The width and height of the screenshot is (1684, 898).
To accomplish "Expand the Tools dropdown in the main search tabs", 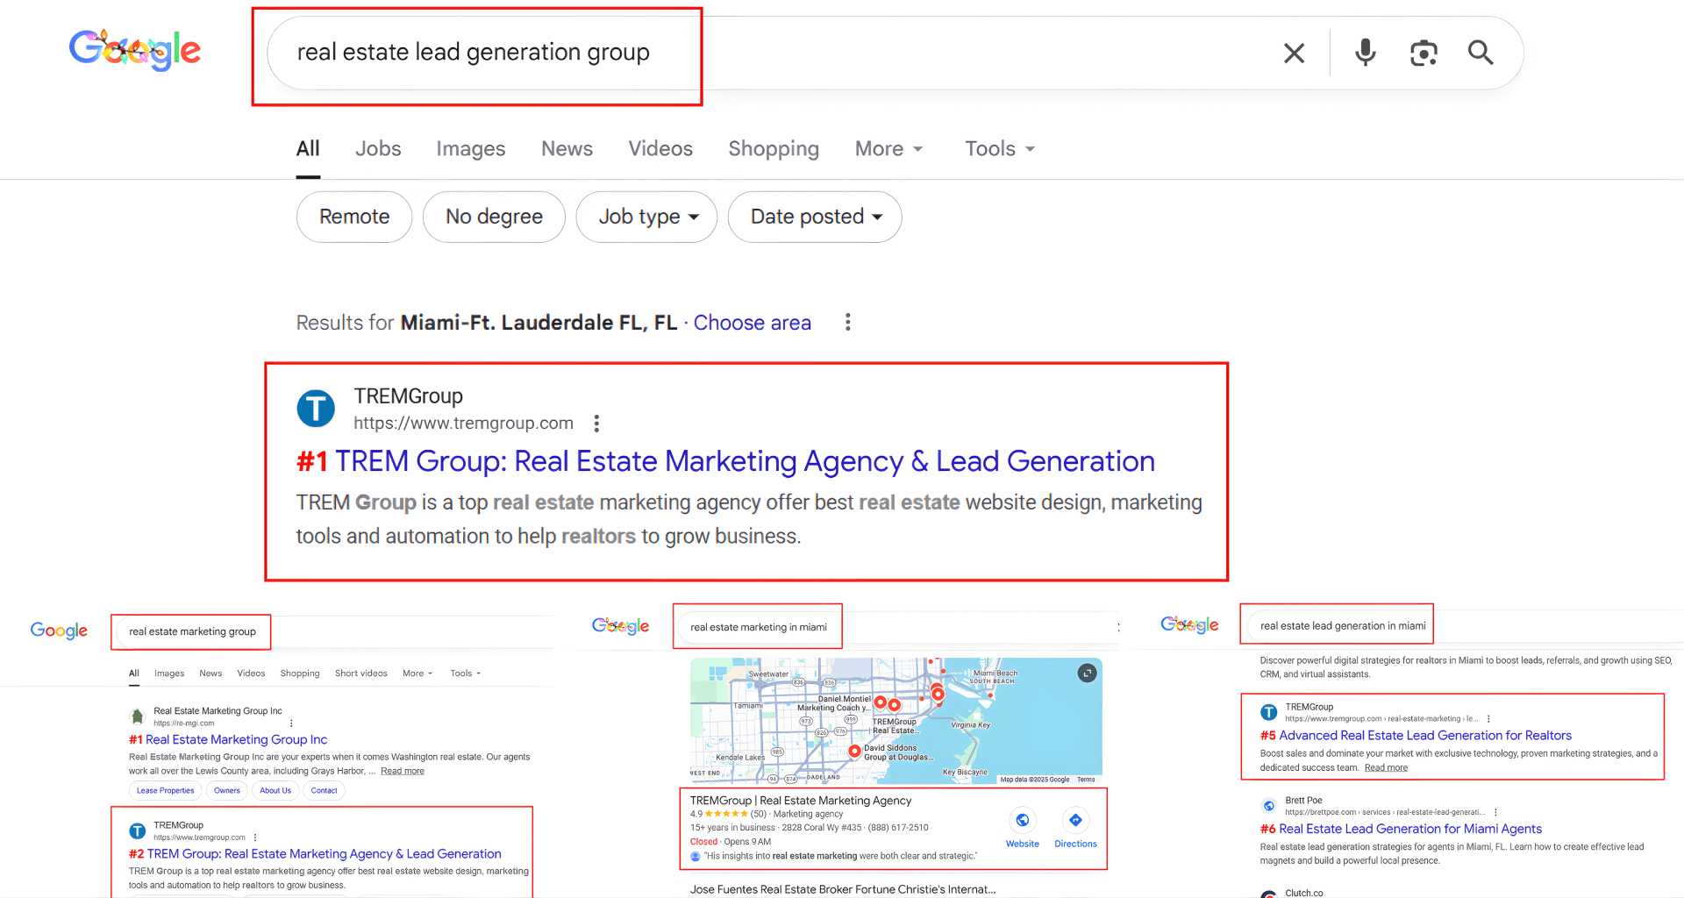I will [x=1000, y=149].
